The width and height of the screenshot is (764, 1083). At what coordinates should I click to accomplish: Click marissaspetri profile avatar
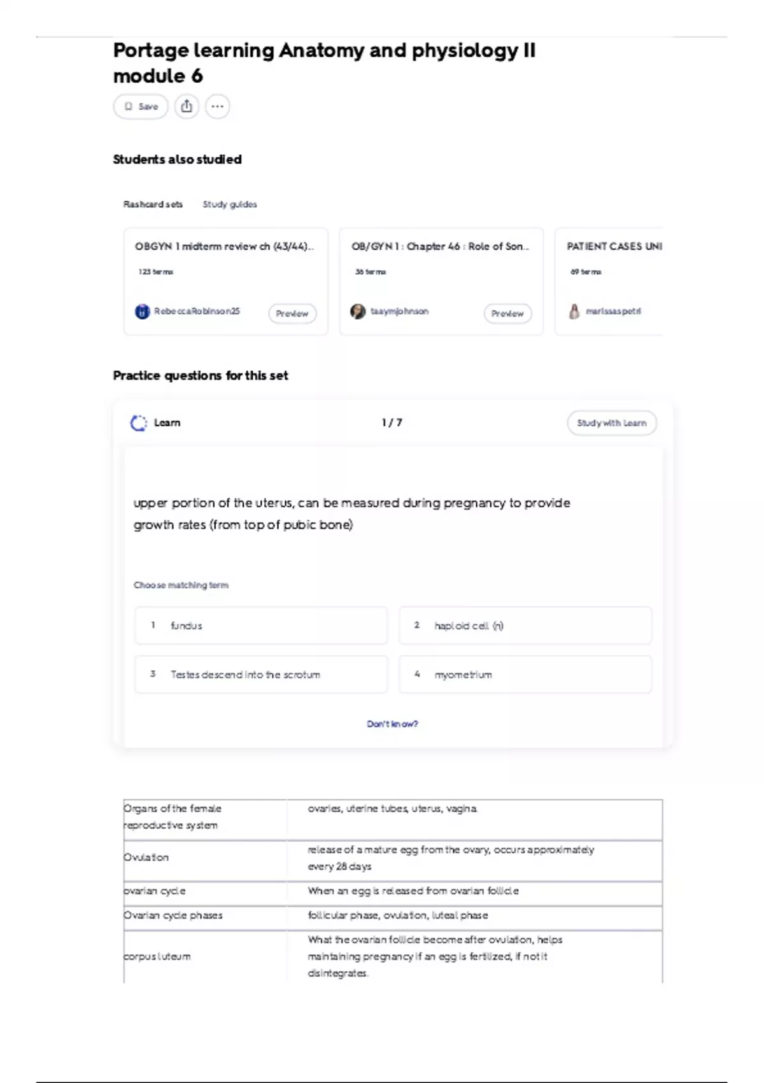tap(574, 312)
